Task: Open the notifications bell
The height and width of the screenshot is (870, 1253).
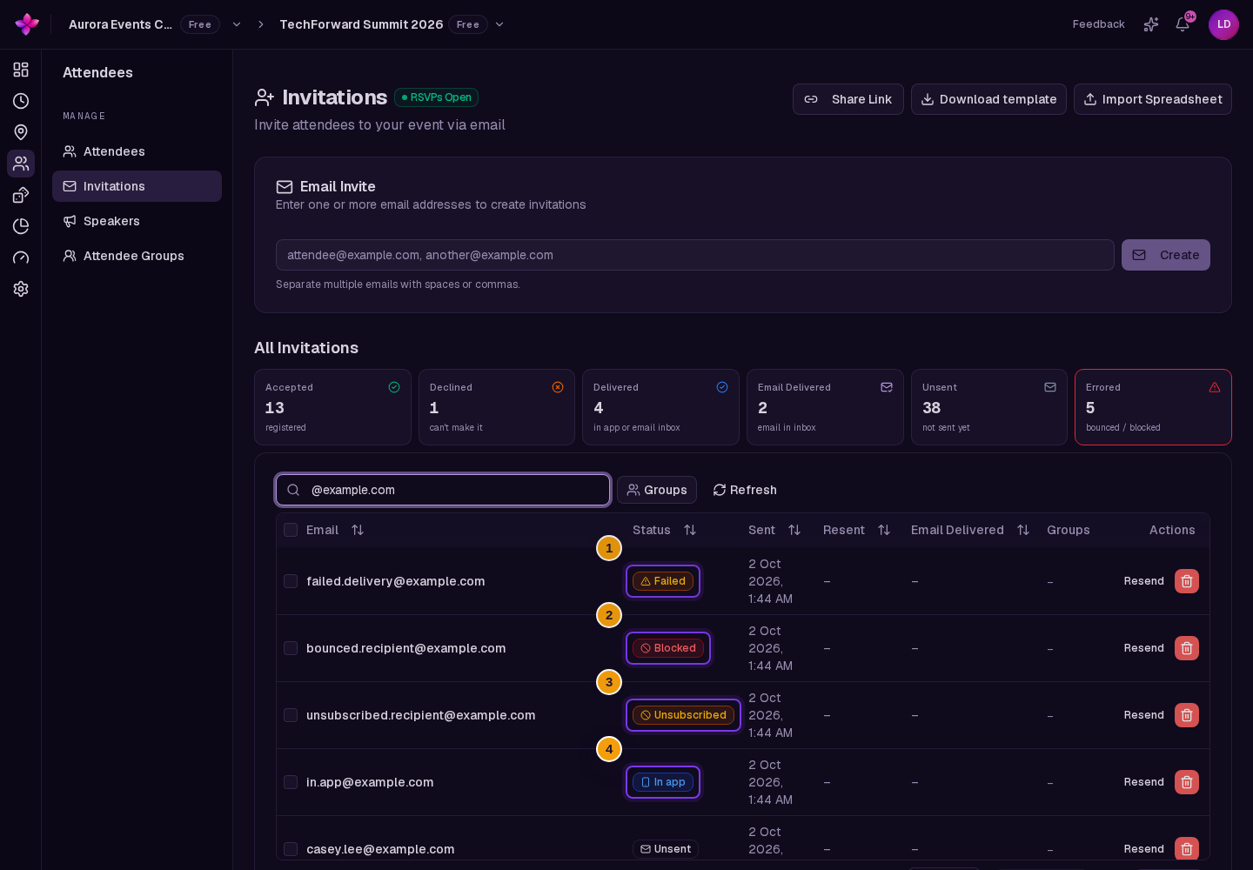Action: pyautogui.click(x=1183, y=24)
